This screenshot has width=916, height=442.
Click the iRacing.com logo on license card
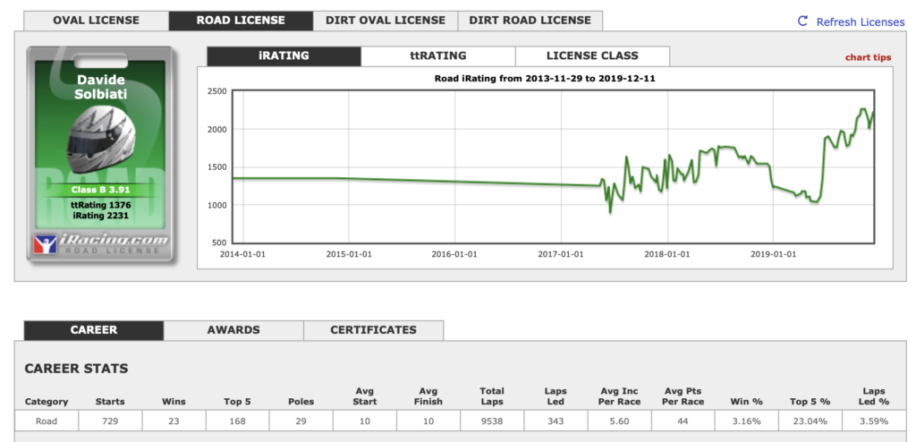[x=100, y=243]
